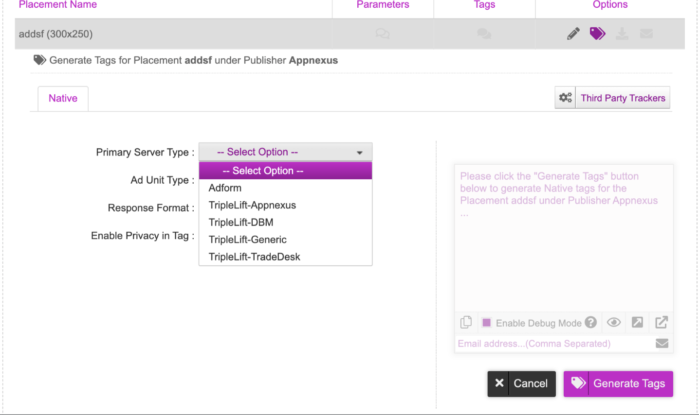Switch to the Native tab

coord(63,99)
